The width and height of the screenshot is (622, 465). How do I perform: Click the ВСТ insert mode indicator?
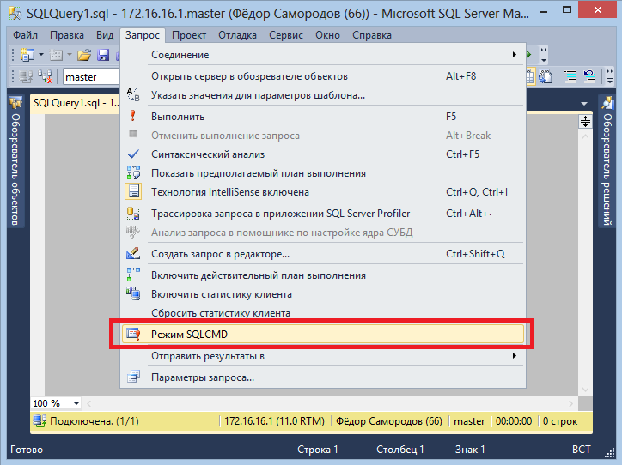tap(581, 450)
